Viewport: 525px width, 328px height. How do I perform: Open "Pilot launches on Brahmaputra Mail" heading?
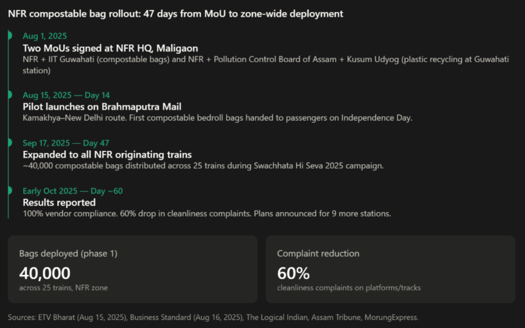point(102,107)
